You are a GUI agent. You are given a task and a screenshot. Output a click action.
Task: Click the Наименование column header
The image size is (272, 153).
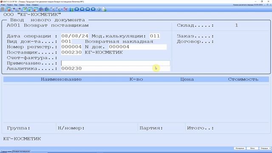coord(61,79)
